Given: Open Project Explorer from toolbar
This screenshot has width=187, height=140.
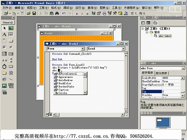Looking at the screenshot, I should (x=93, y=13).
